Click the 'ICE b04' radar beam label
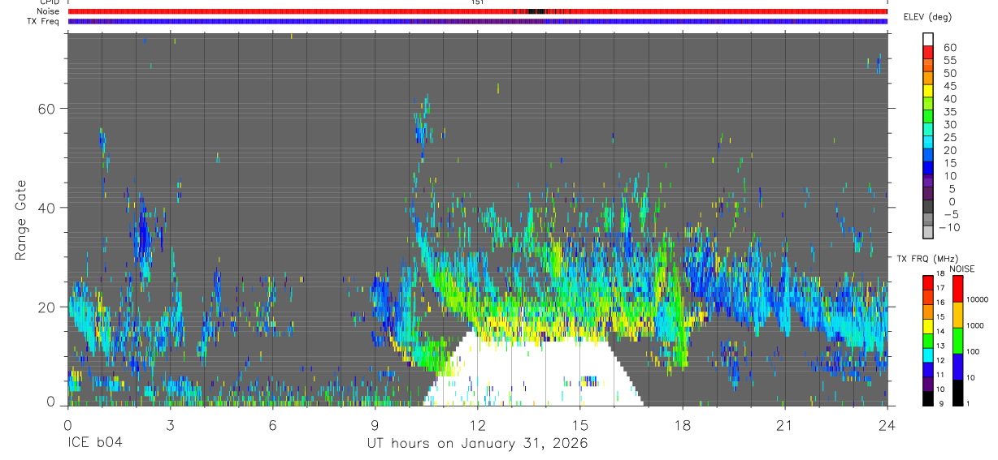Screen dimensions: 998x460 pyautogui.click(x=94, y=444)
